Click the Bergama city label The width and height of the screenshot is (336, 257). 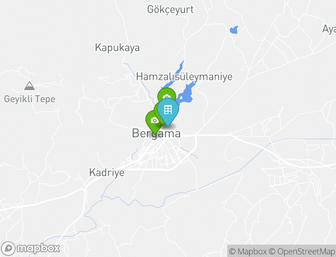click(156, 133)
